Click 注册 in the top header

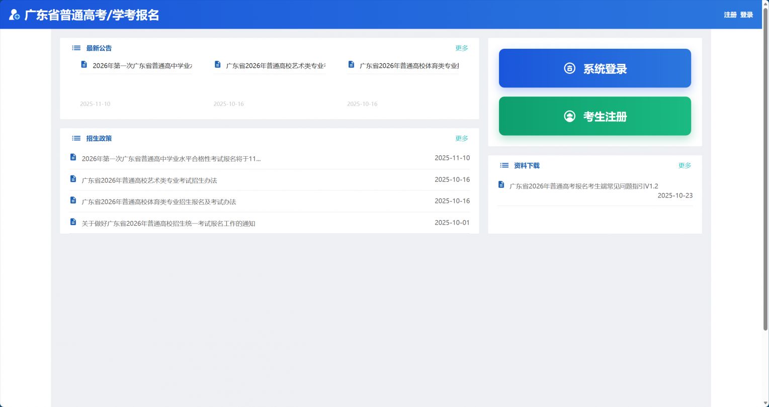pos(730,15)
